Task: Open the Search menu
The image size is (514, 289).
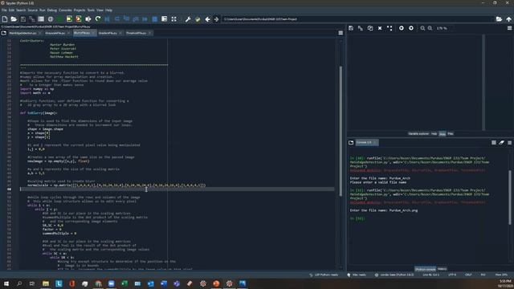Action: (x=21, y=10)
